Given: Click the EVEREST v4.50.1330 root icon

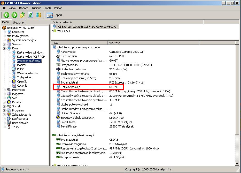Looking at the screenshot, I should pos(4,28).
